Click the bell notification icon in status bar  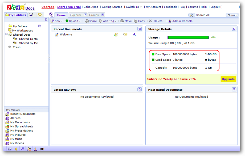point(16,149)
